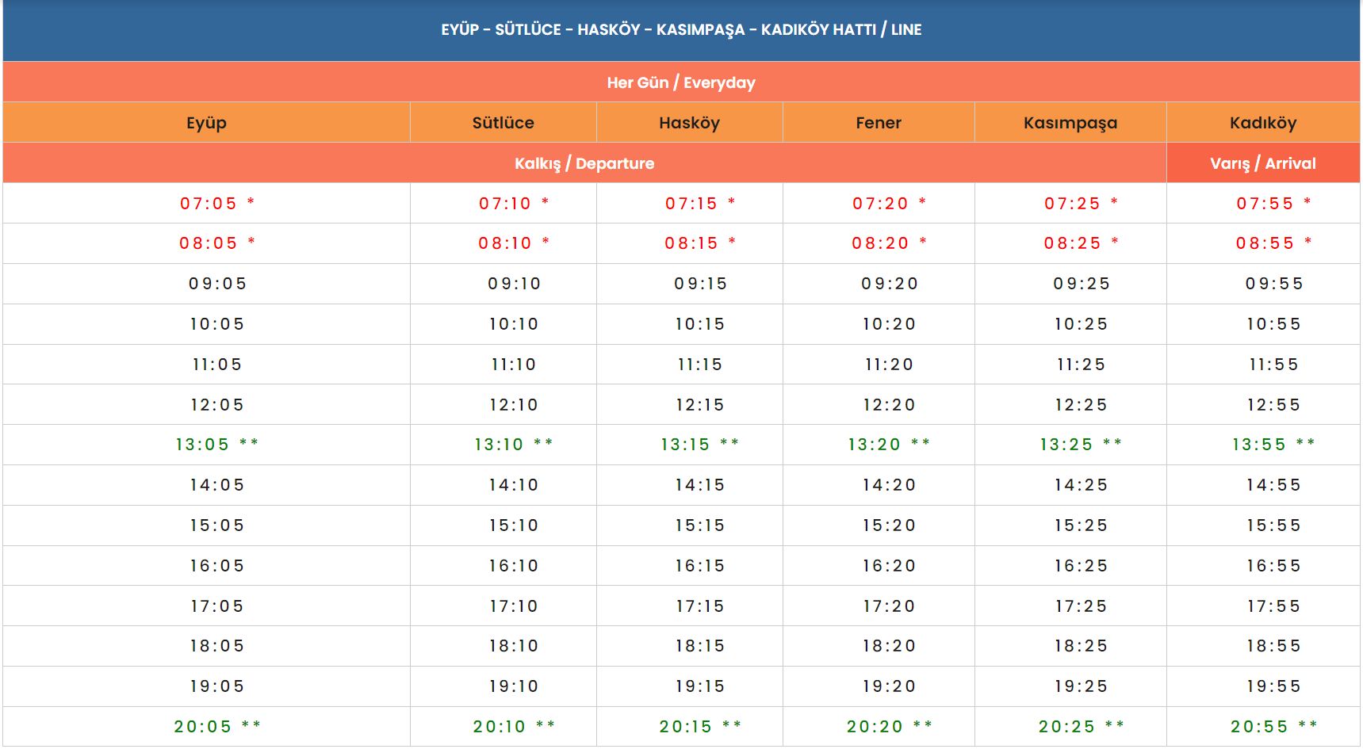The height and width of the screenshot is (749, 1363).
Task: Click the Kasımpaşa column header
Action: click(x=1070, y=123)
